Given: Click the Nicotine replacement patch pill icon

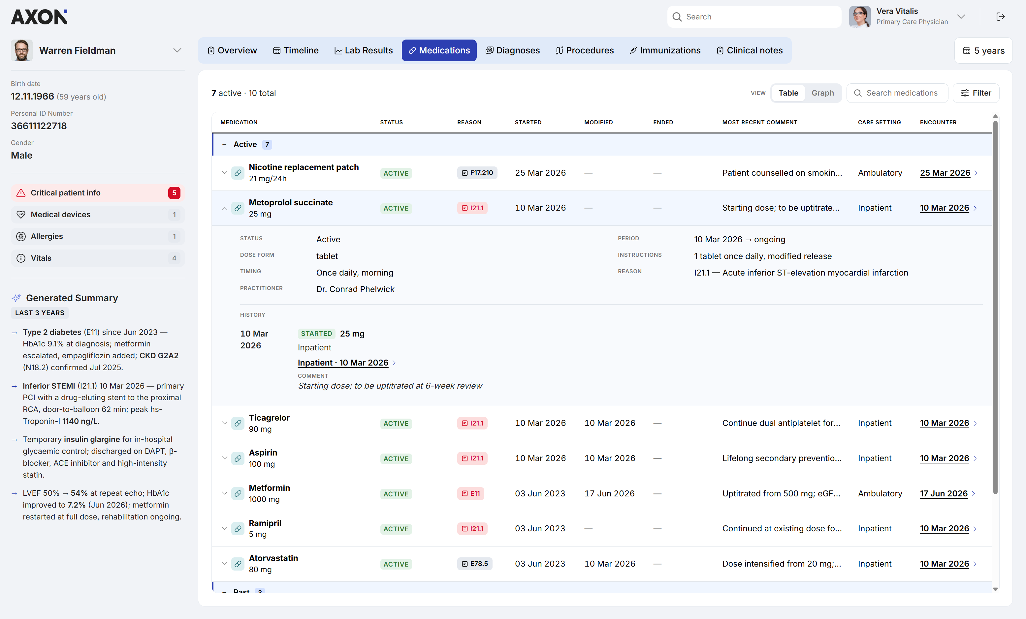Looking at the screenshot, I should 238,173.
